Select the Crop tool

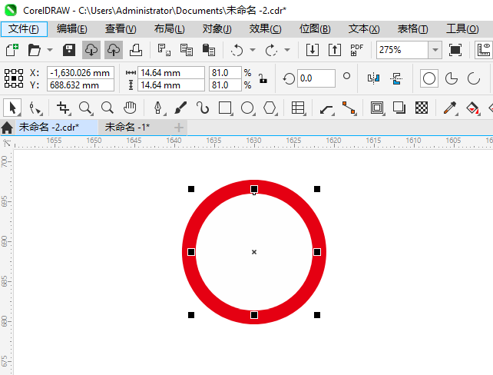click(x=63, y=108)
